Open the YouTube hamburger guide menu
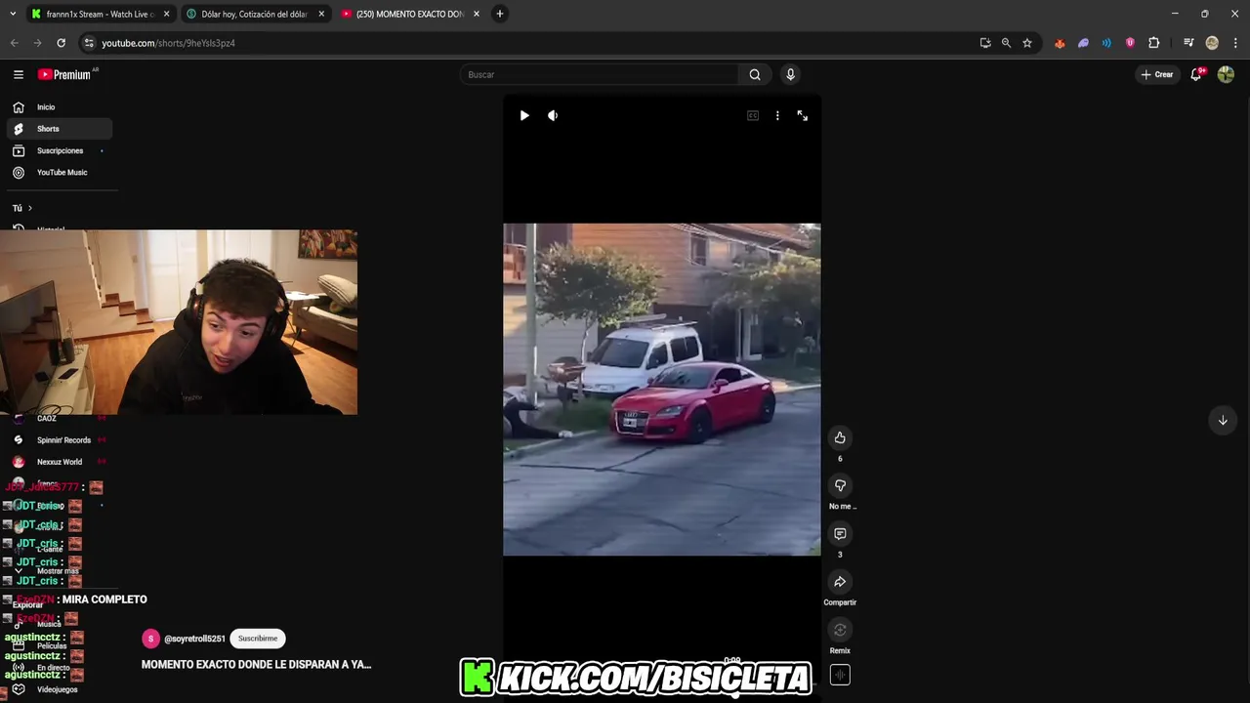The width and height of the screenshot is (1250, 703). (x=19, y=74)
